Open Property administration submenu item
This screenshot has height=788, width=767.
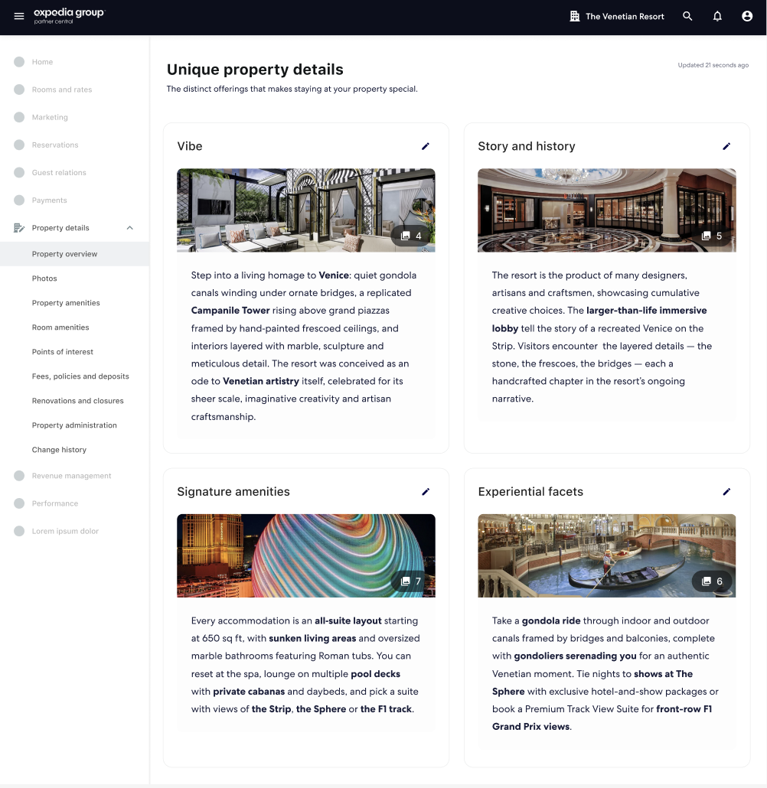tap(74, 425)
